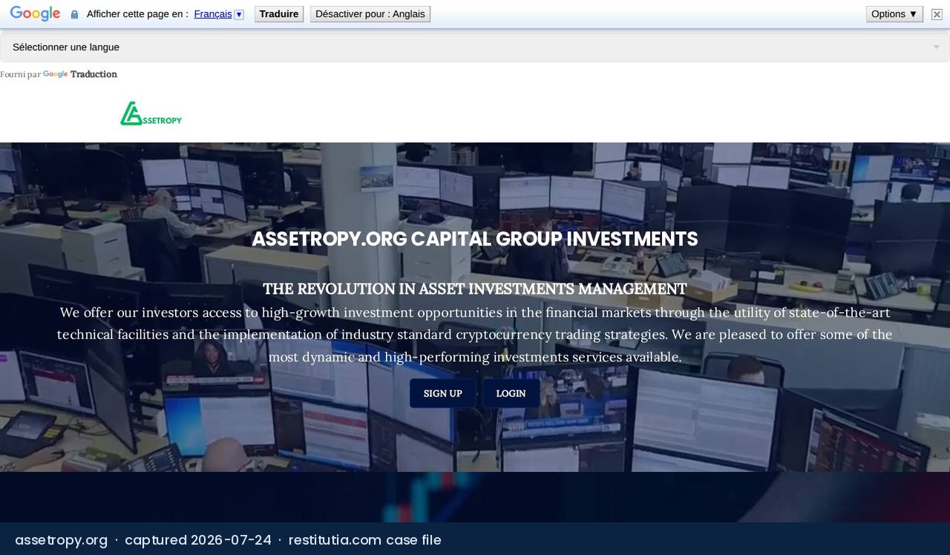
Task: Click the 'THE REVOLUTION IN ASSET INVESTMENTS MANAGEMENT' subheading
Action: point(475,289)
